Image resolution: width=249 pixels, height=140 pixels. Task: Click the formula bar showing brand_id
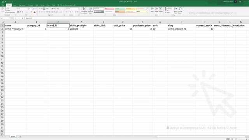[137, 18]
